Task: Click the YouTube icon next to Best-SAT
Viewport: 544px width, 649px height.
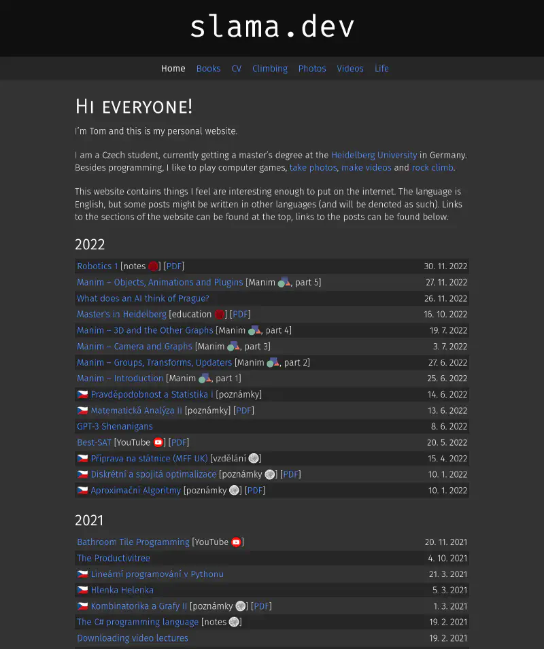Action: pos(158,442)
